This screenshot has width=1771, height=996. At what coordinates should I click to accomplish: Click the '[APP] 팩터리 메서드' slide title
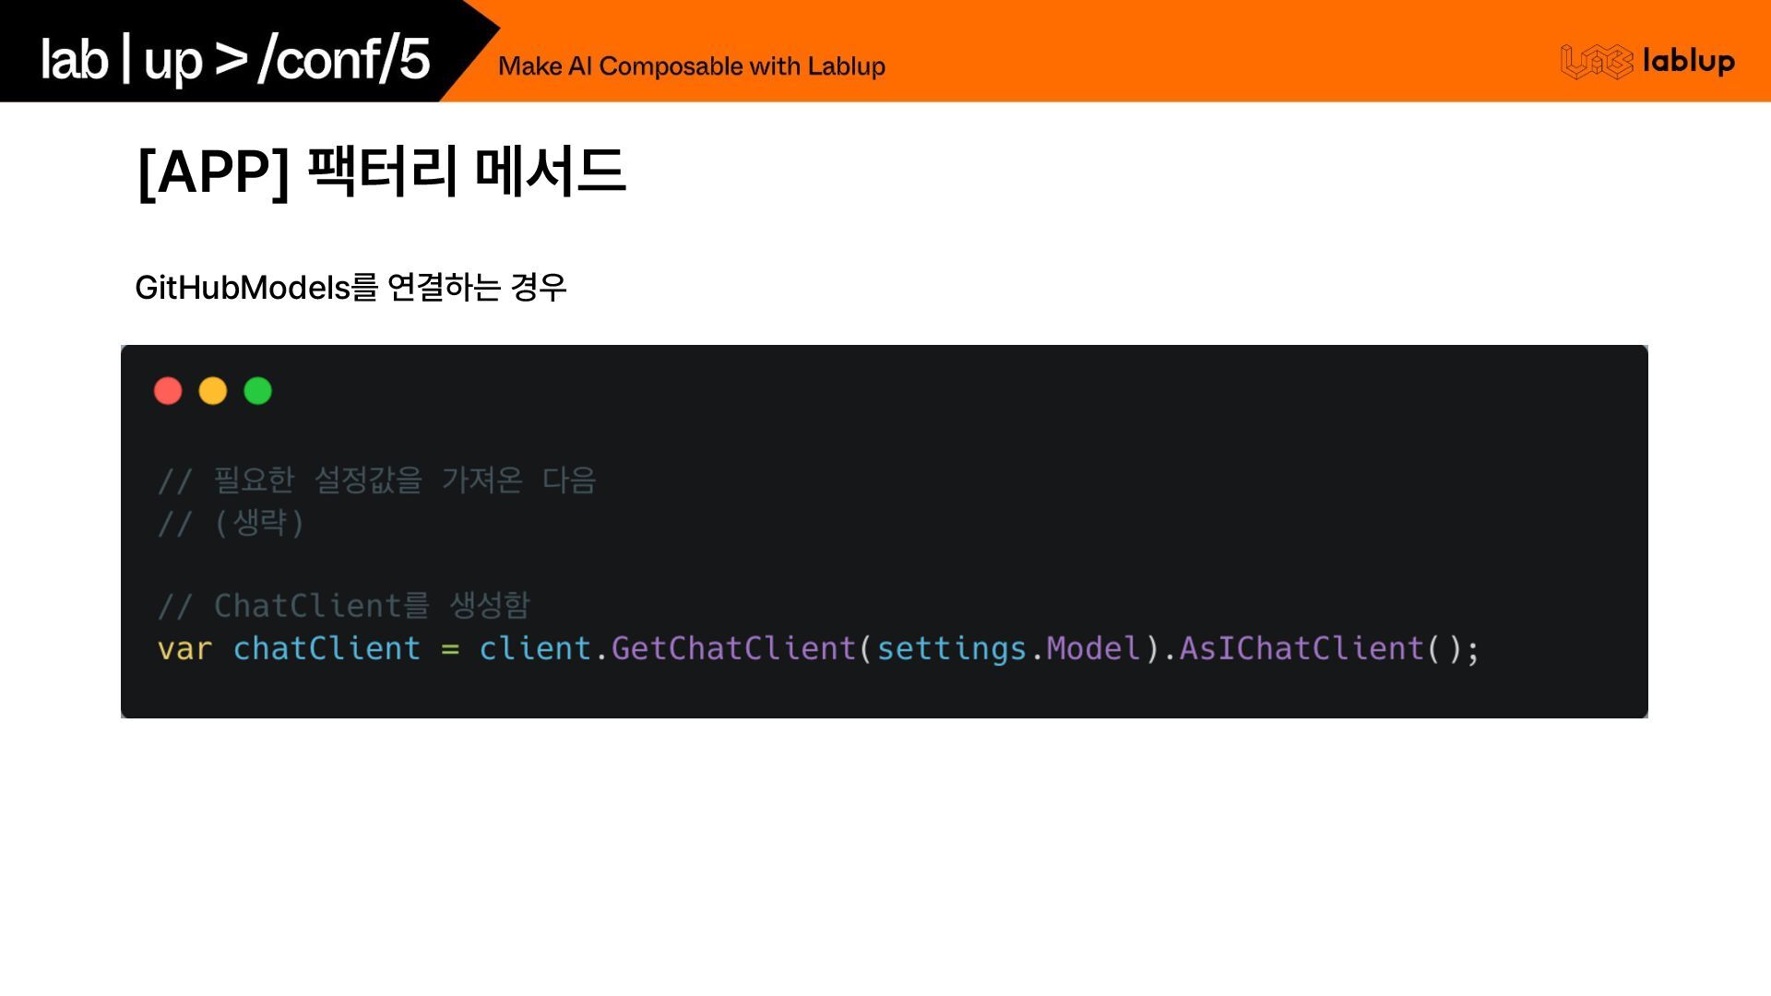(x=381, y=172)
